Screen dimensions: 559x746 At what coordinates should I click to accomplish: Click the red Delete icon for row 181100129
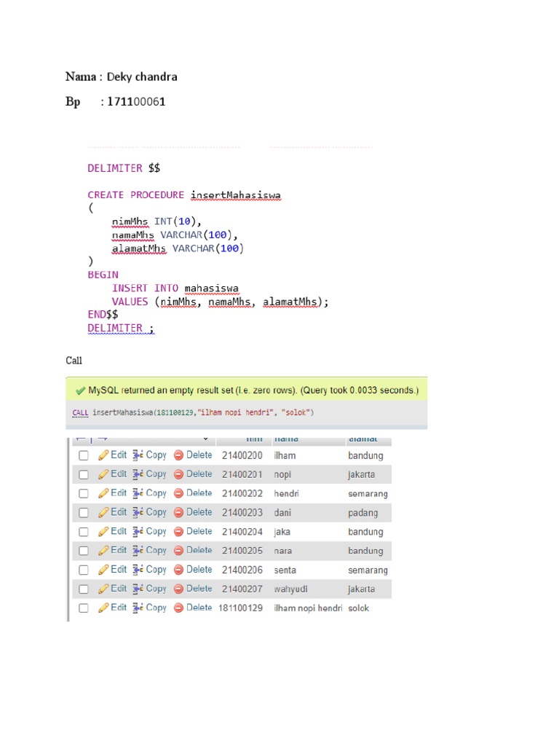(179, 608)
